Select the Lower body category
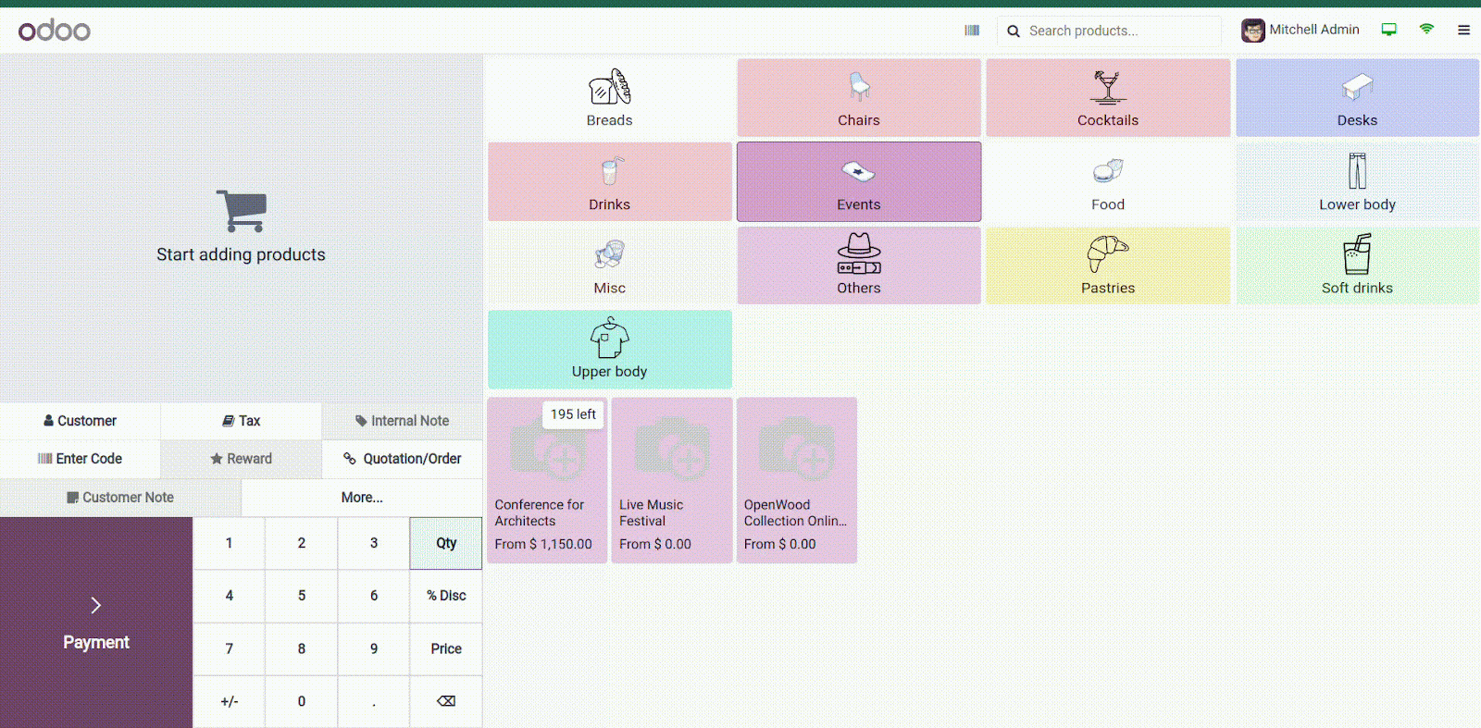The height and width of the screenshot is (728, 1481). (1357, 181)
